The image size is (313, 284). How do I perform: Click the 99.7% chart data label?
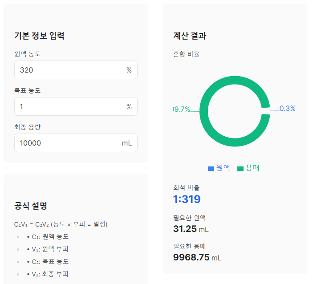182,110
